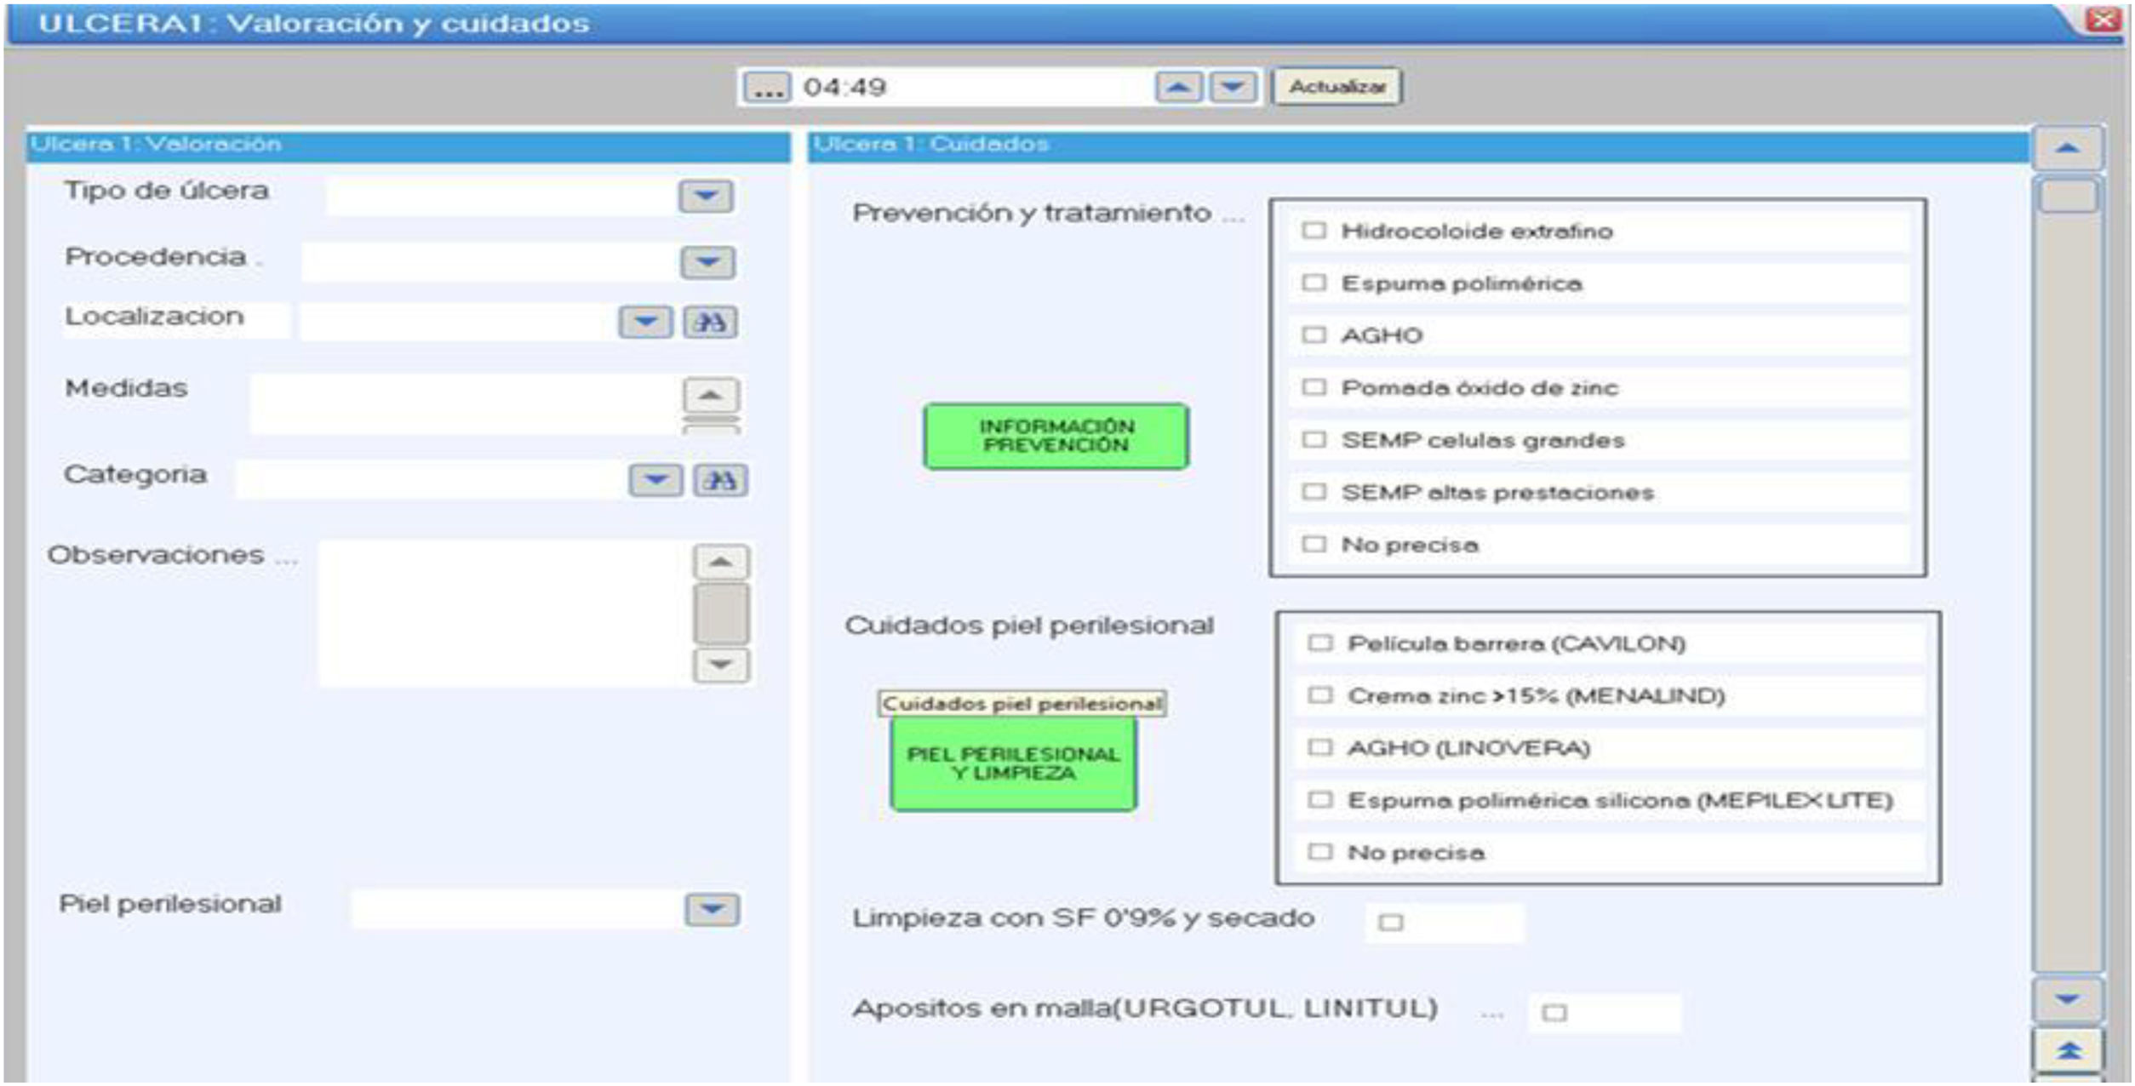Expand the Procedencia dropdown list
This screenshot has width=2135, height=1086.
point(707,261)
